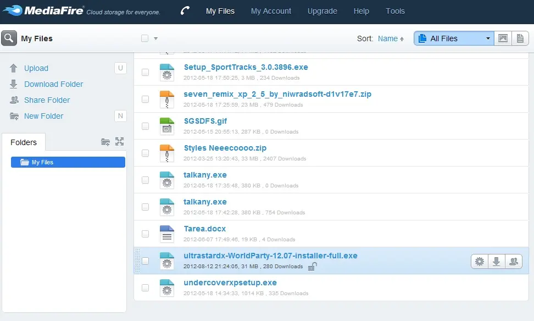Screen dimensions: 534x321
Task: Open dropdown arrow beside select-all checkbox
Action: 155,38
